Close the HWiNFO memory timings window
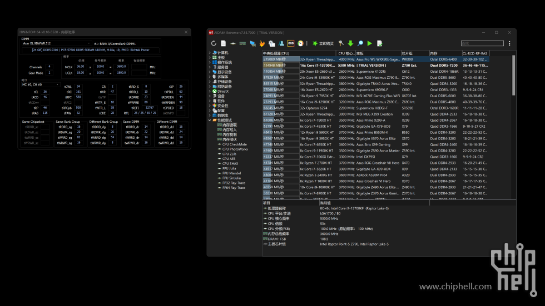 click(x=186, y=32)
